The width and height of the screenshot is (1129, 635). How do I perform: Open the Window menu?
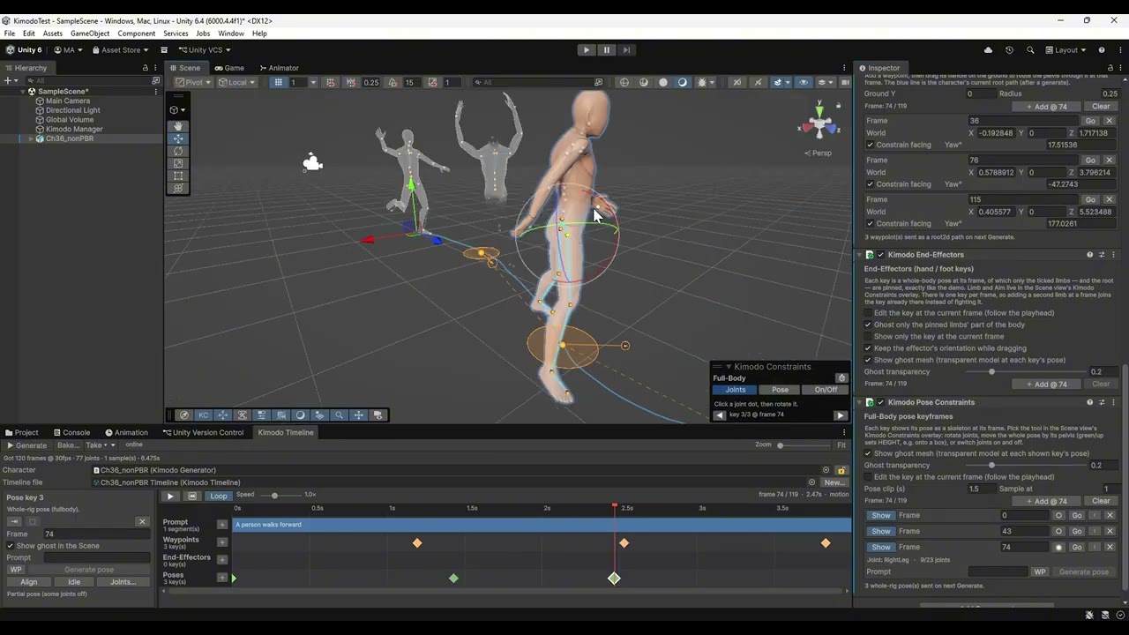coord(231,34)
